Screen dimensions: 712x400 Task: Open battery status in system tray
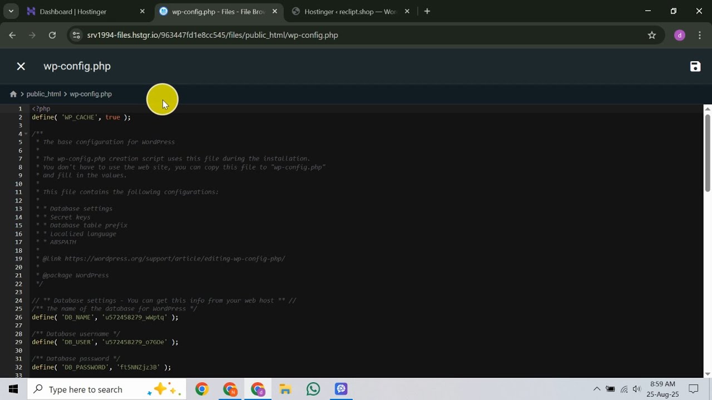pyautogui.click(x=610, y=389)
